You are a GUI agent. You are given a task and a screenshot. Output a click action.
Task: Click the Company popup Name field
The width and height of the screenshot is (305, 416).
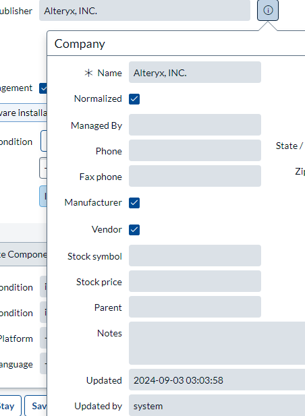[195, 72]
